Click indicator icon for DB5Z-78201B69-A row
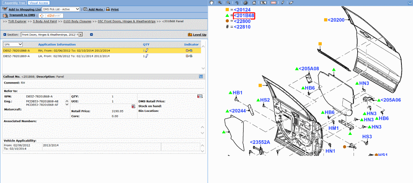The height and width of the screenshot is (183, 413). [x=189, y=56]
